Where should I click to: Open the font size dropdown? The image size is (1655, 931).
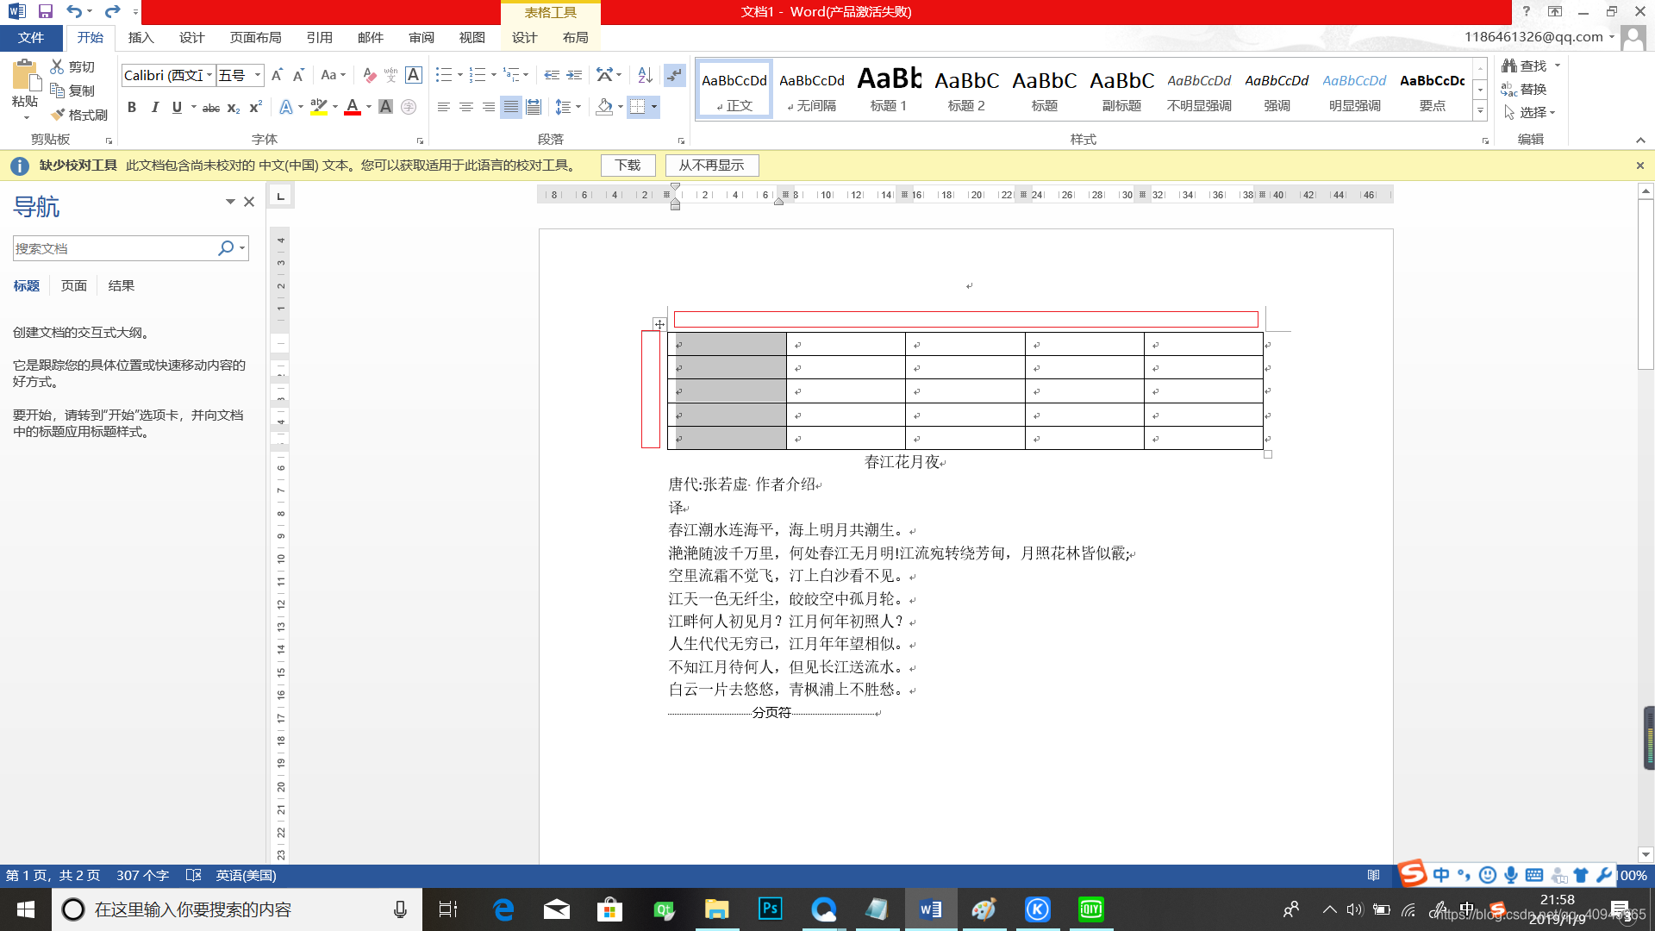(257, 76)
